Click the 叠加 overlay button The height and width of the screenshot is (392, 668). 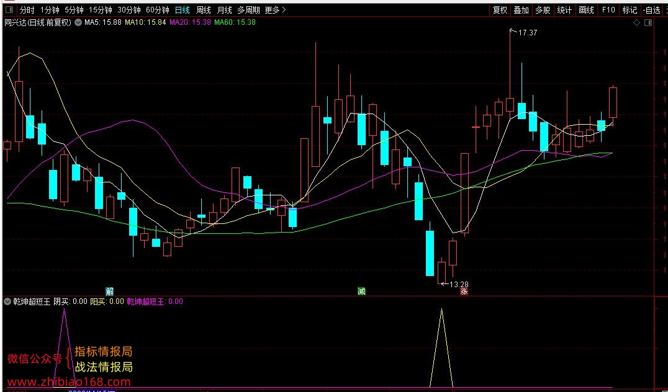point(521,10)
